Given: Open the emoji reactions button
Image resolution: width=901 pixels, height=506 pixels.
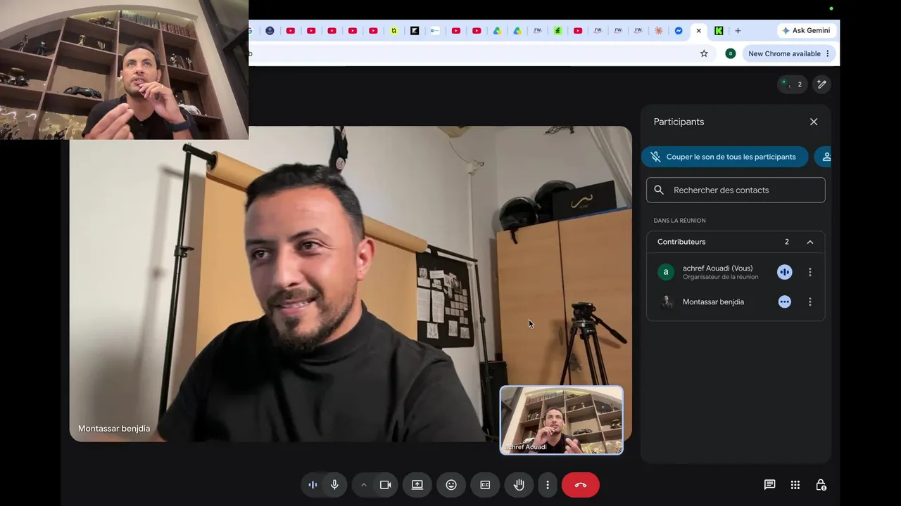Looking at the screenshot, I should click(x=451, y=485).
